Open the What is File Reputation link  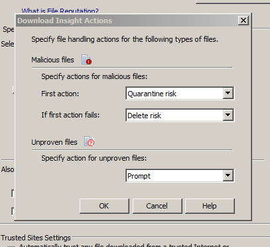pyautogui.click(x=60, y=11)
